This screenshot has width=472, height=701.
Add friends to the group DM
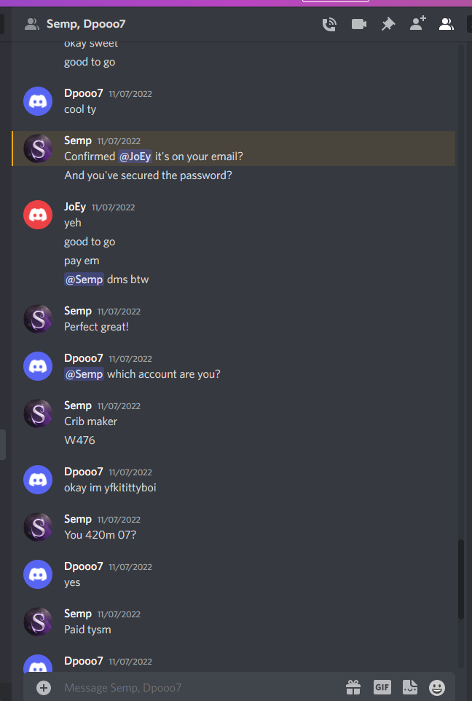418,23
